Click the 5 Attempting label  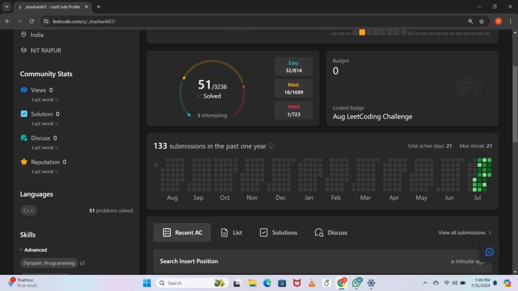[212, 116]
